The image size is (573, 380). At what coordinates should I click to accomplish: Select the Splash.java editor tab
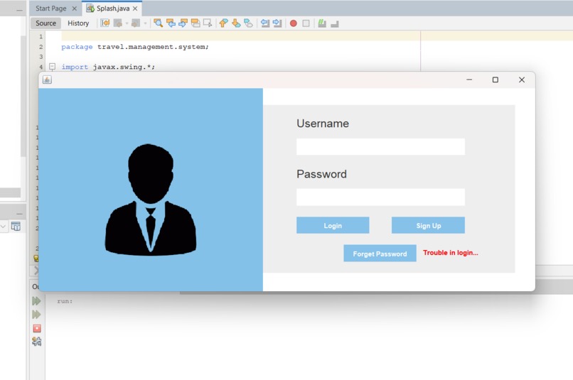point(112,9)
